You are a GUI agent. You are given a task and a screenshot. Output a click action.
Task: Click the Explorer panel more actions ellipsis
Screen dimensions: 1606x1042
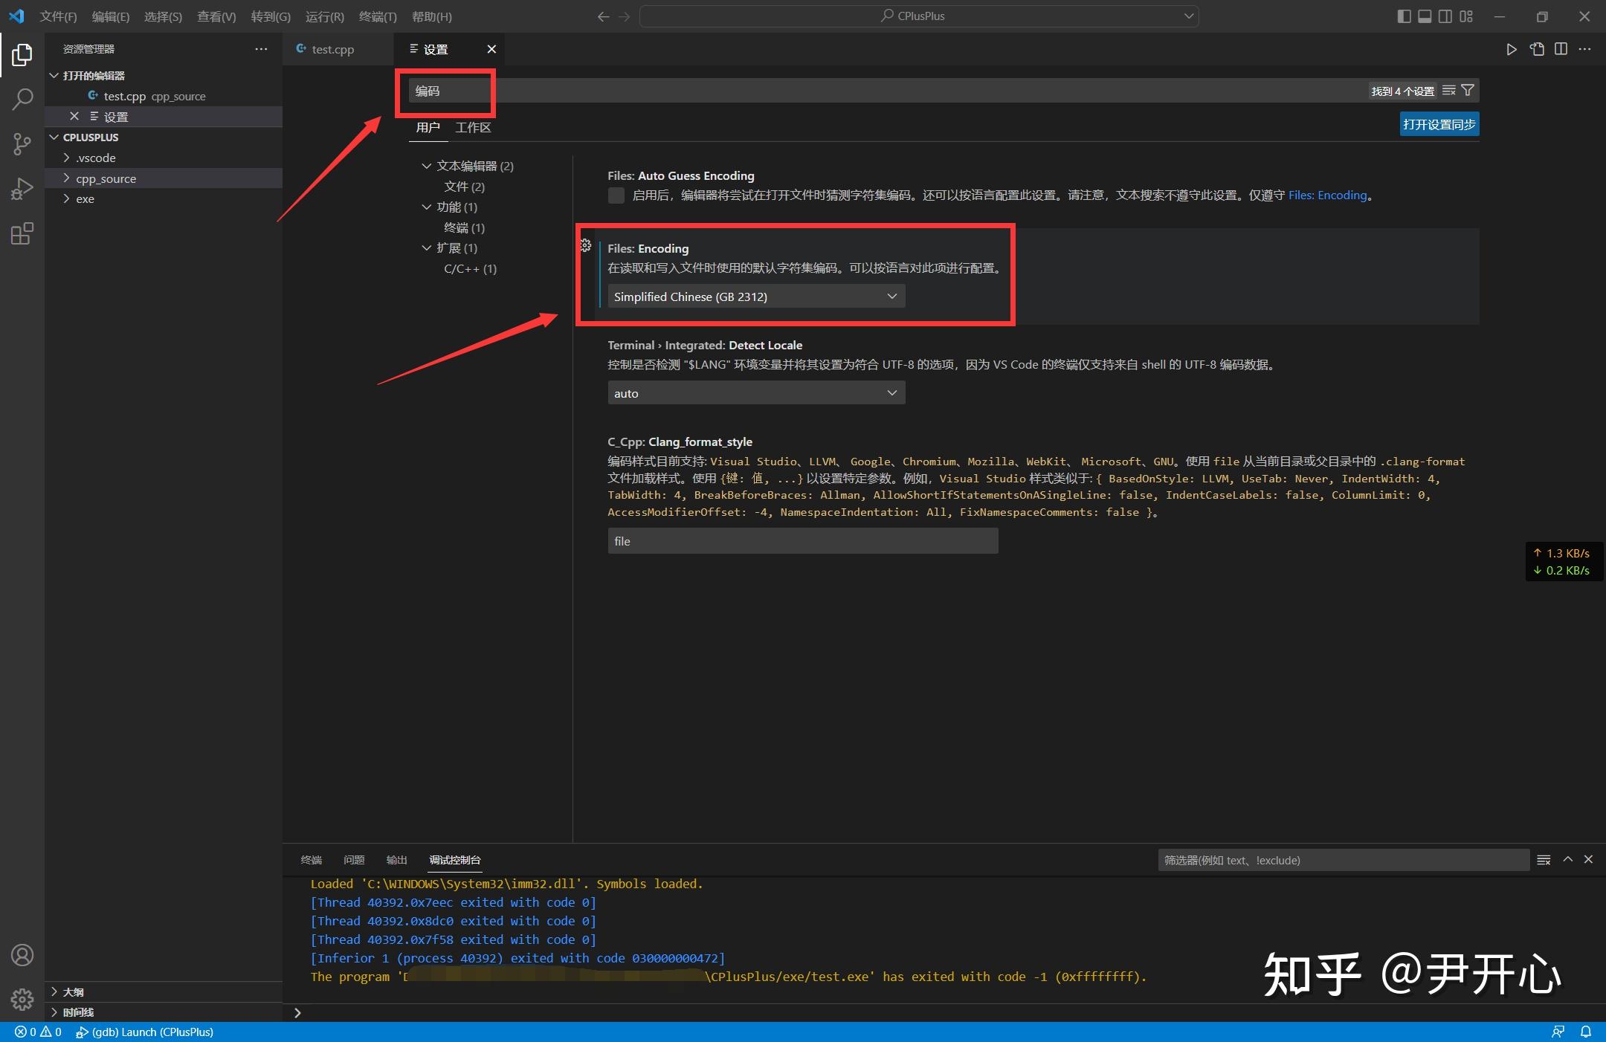click(x=261, y=49)
